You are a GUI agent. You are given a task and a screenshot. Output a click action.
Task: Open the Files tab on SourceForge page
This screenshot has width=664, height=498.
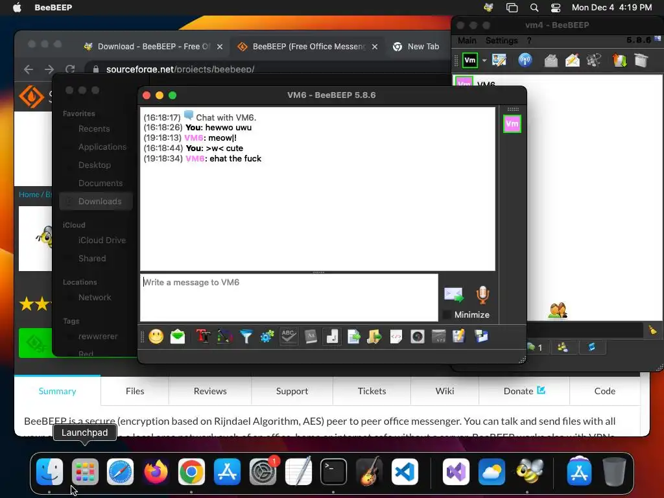pos(135,391)
